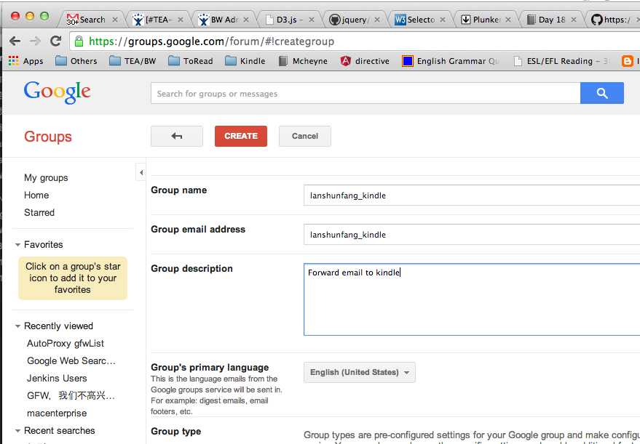The height and width of the screenshot is (444, 640).
Task: Open Starred in the sidebar
Action: pyautogui.click(x=39, y=213)
